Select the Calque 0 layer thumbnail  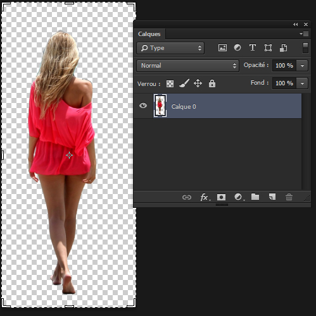[160, 106]
